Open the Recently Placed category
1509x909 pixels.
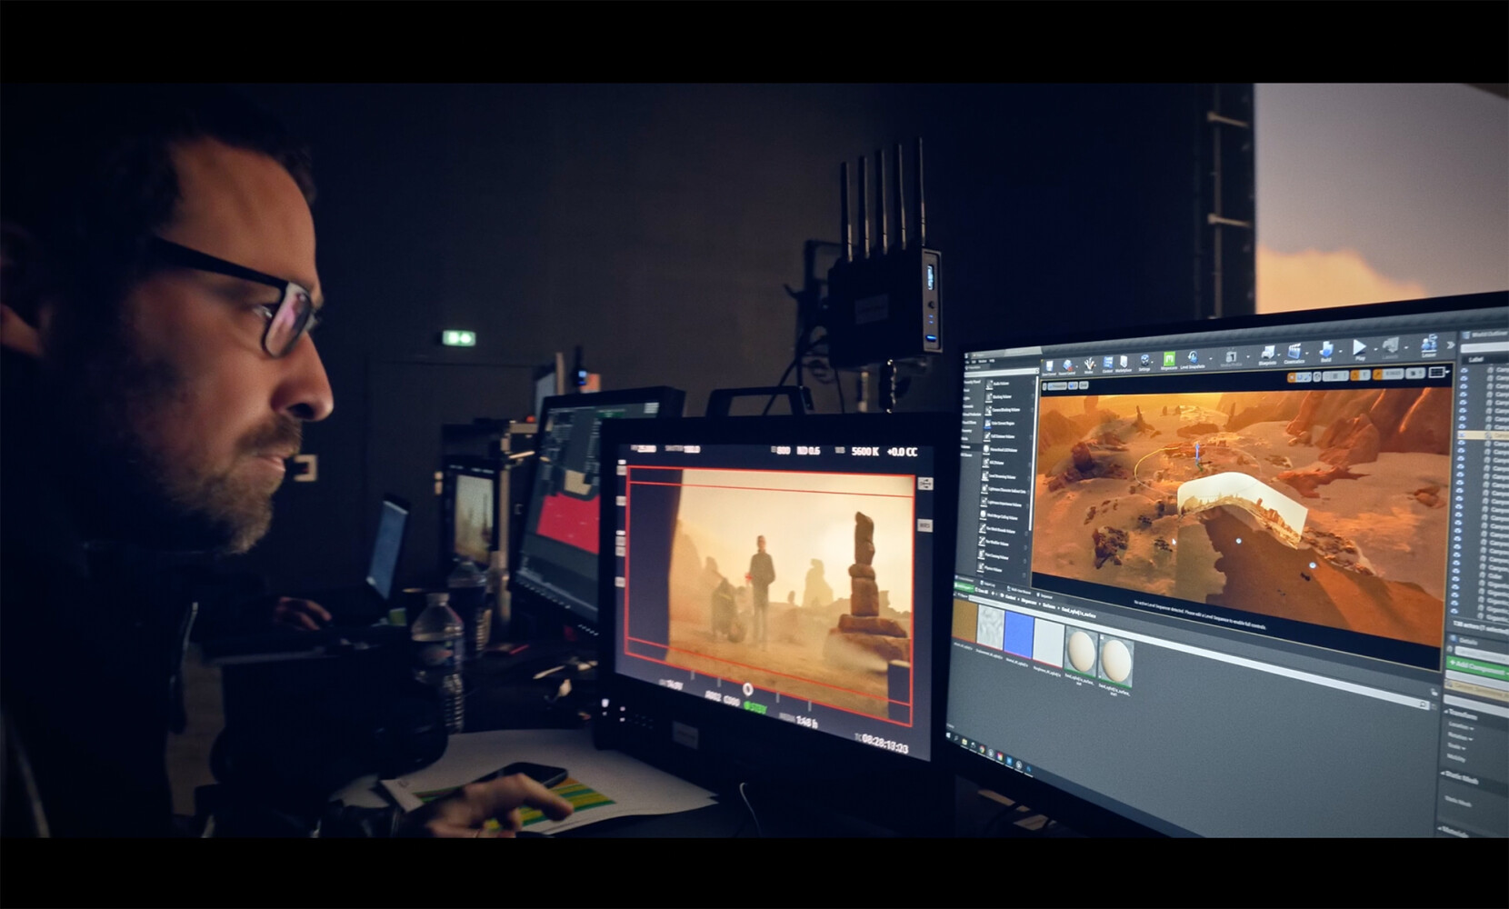[x=972, y=382]
